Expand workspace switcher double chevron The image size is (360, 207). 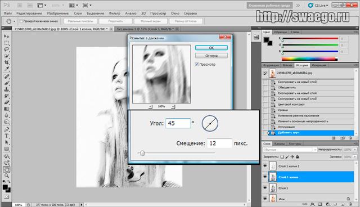[298, 5]
